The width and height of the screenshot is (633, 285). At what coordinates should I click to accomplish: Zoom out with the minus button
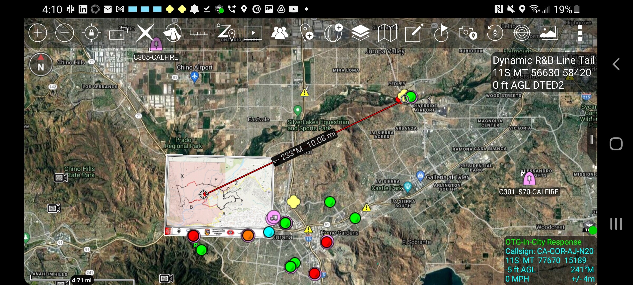pos(65,33)
